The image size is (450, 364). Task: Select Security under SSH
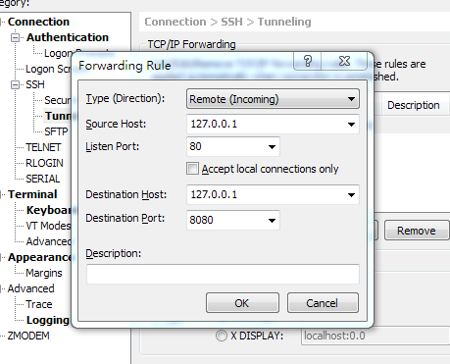pyautogui.click(x=58, y=100)
